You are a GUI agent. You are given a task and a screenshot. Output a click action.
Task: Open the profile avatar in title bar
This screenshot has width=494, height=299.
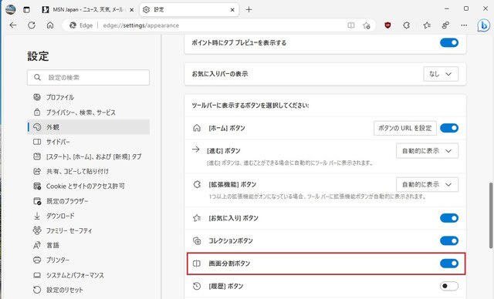[x=10, y=9]
